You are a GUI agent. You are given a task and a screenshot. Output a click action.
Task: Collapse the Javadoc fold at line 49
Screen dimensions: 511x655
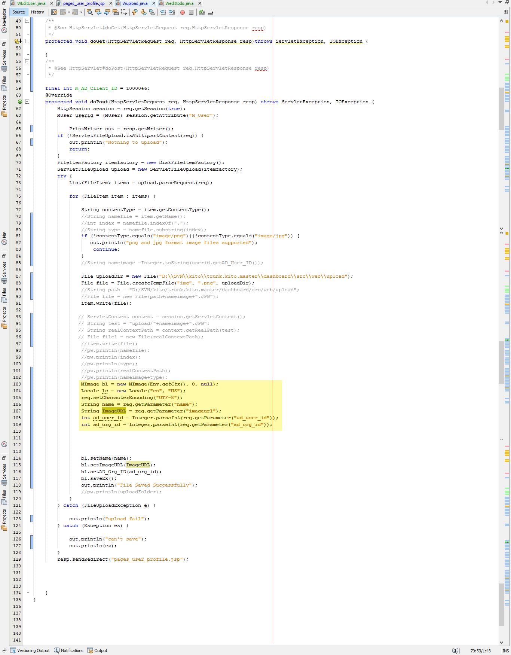point(27,21)
